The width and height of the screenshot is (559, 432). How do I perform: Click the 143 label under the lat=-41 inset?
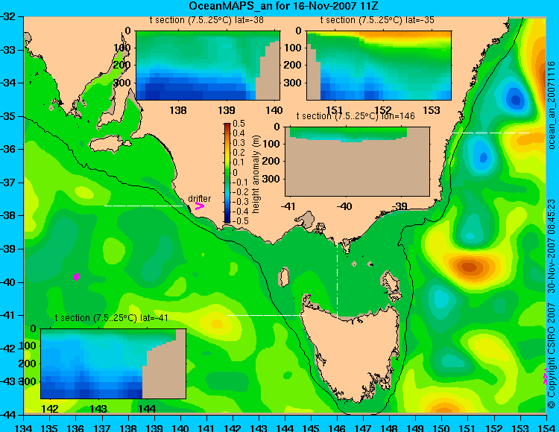[98, 408]
